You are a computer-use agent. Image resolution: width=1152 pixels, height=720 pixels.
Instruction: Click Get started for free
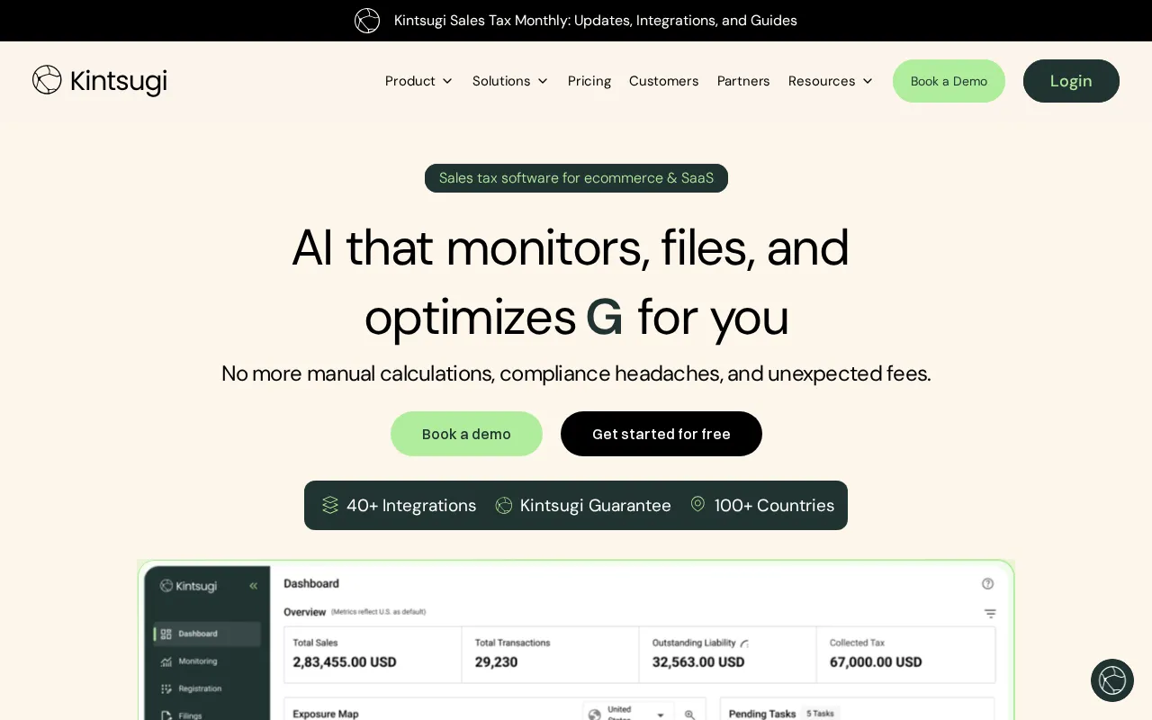click(661, 434)
